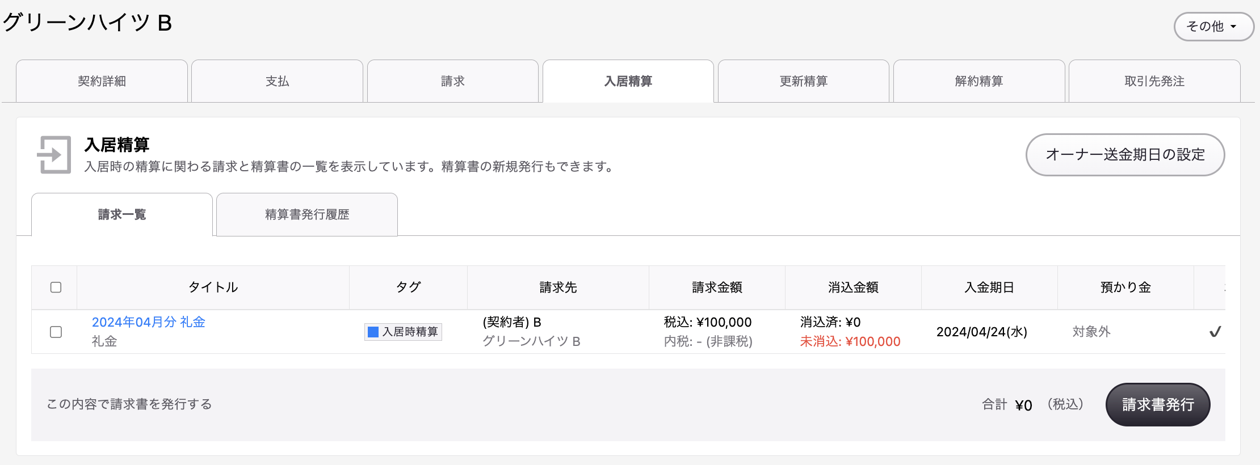Image resolution: width=1260 pixels, height=465 pixels.
Task: Click the 請求金額 column header
Action: coord(716,288)
